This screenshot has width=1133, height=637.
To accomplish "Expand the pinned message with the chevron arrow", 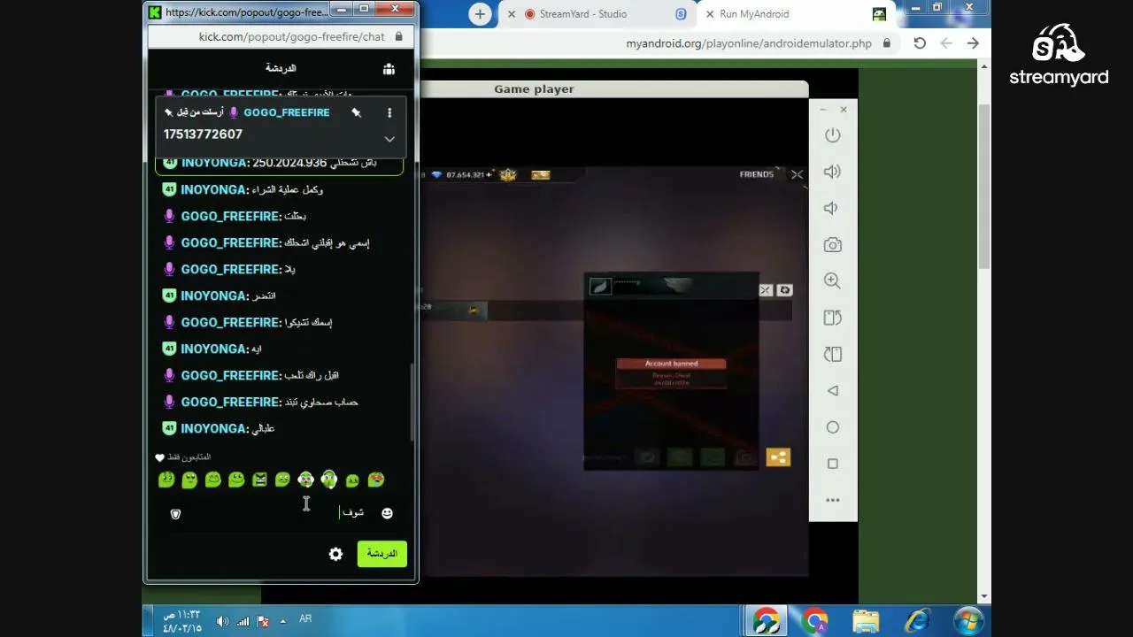I will click(389, 139).
